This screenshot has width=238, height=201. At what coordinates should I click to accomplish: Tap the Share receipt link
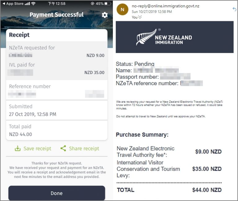[84, 148]
